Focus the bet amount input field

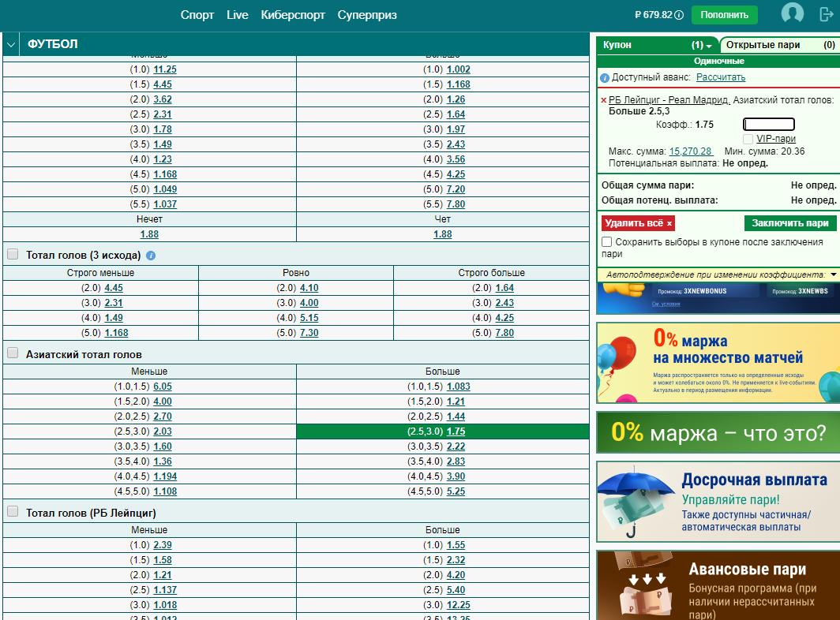[x=769, y=125]
